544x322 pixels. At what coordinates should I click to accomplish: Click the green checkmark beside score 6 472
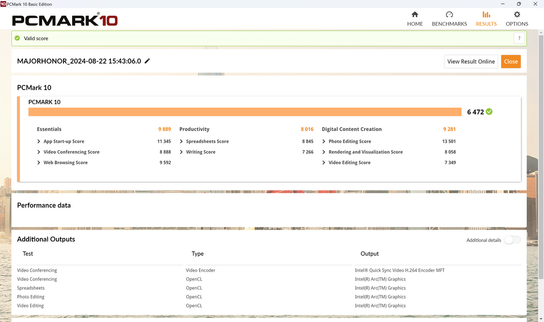click(x=489, y=112)
